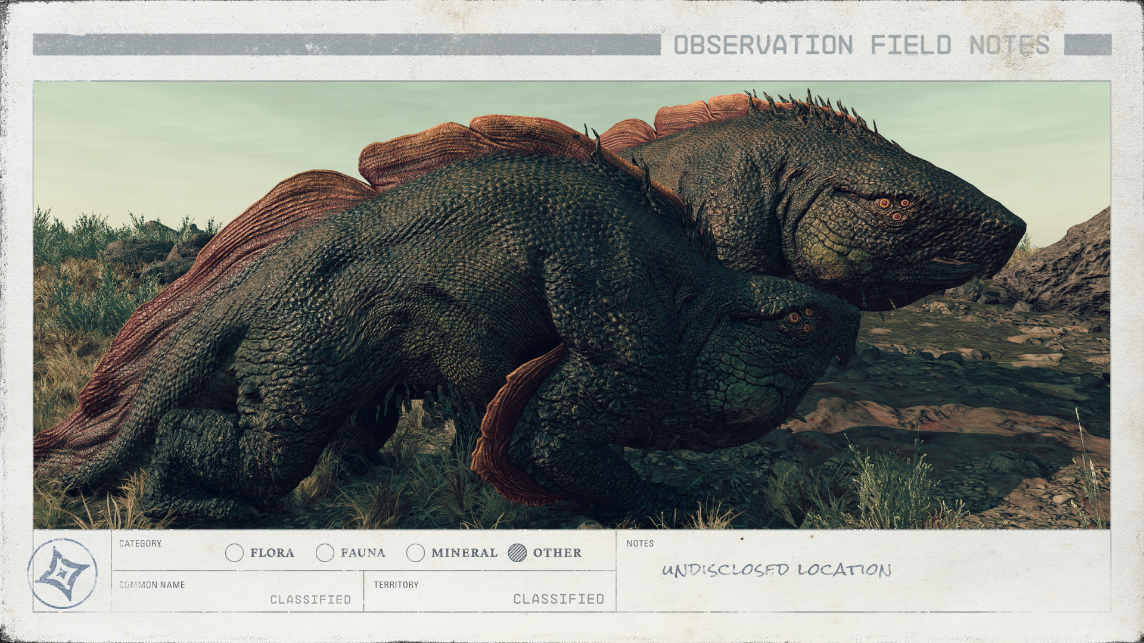Click the FLORA label text
The height and width of the screenshot is (643, 1144).
pos(272,553)
